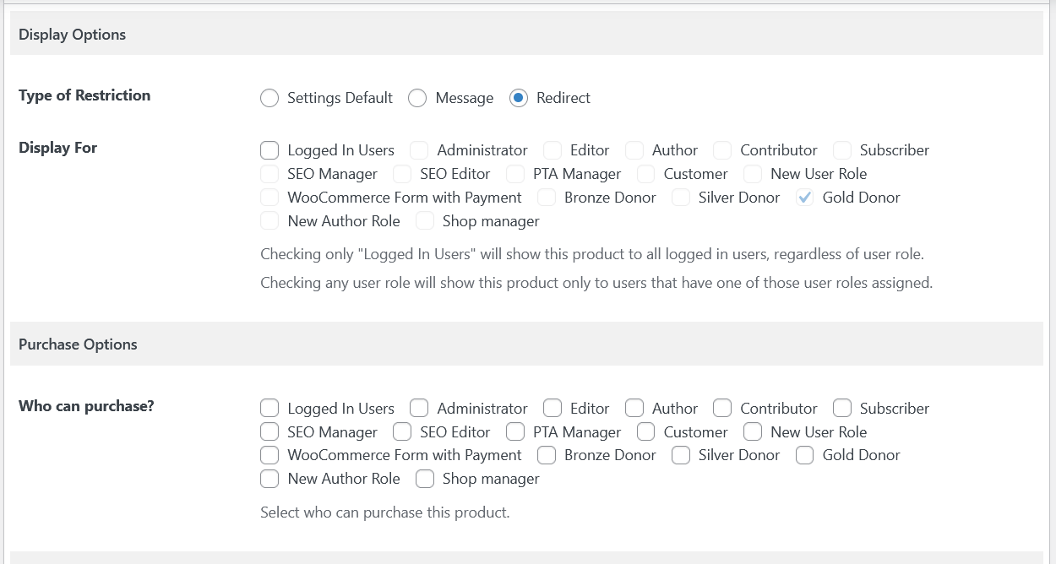Check SEO Editor under Display For
The image size is (1056, 564).
(x=402, y=174)
